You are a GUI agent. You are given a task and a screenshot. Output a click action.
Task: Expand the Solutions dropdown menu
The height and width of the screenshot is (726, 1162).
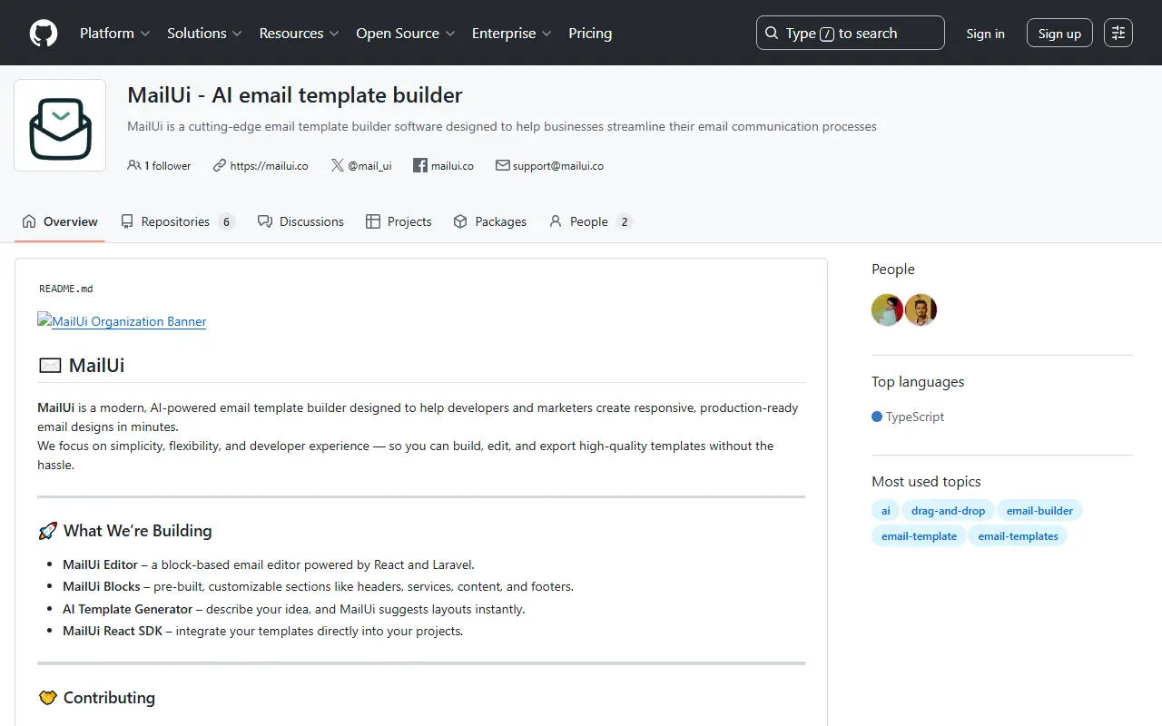(204, 34)
